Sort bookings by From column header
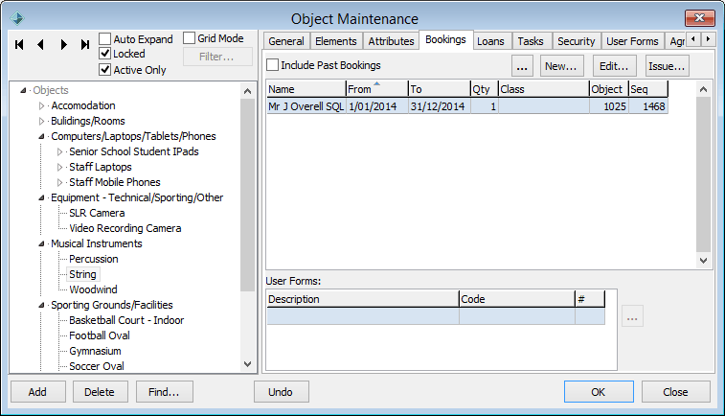 376,89
